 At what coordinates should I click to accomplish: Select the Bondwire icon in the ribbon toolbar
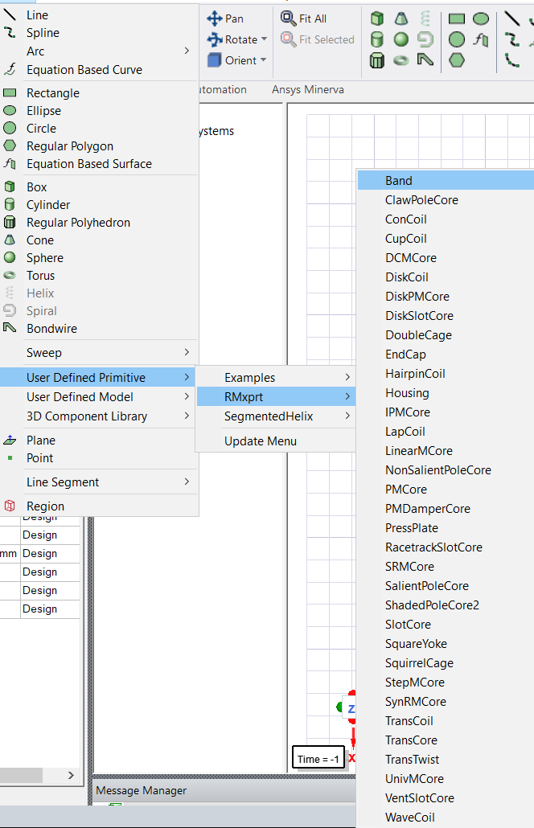(425, 60)
